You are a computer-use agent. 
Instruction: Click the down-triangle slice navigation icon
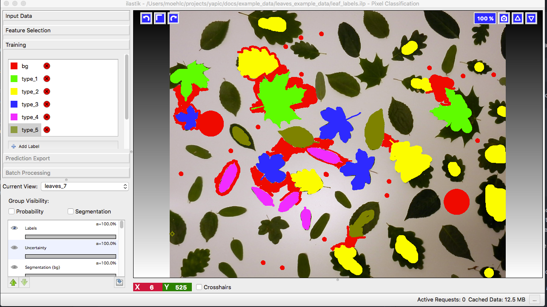pyautogui.click(x=531, y=18)
